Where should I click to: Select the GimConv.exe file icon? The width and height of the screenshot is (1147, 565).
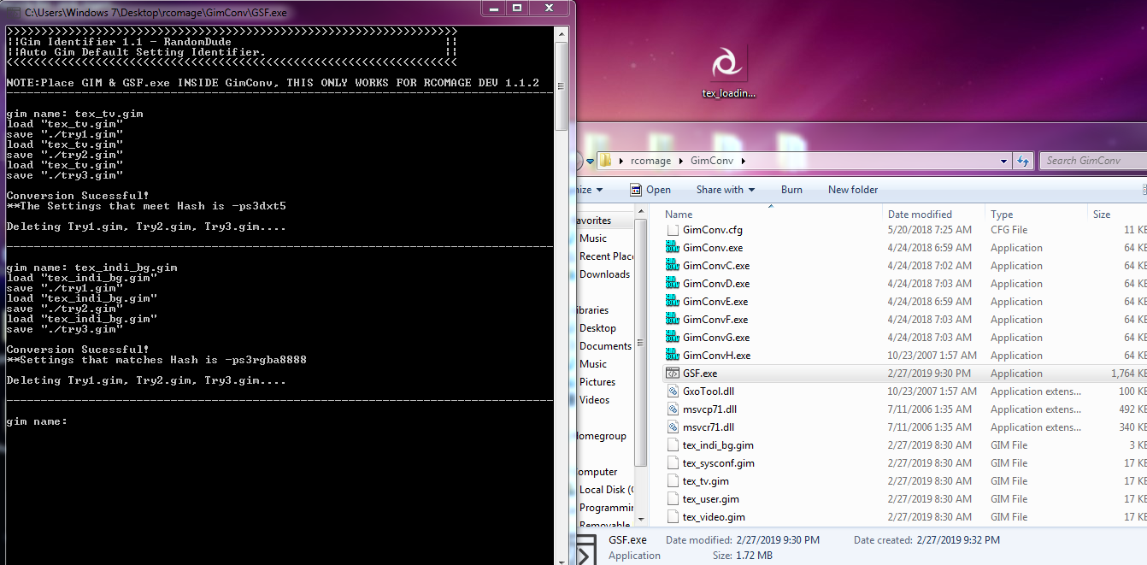click(673, 248)
